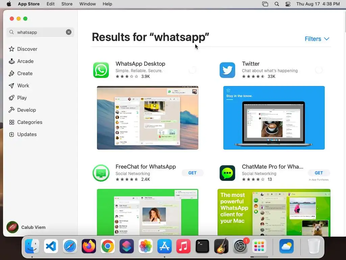Click "In-App Purchases" note under ChatMate
The image size is (346, 260).
tap(319, 180)
